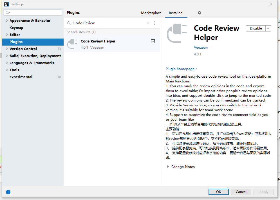Select the Version Control settings category

(x=23, y=49)
